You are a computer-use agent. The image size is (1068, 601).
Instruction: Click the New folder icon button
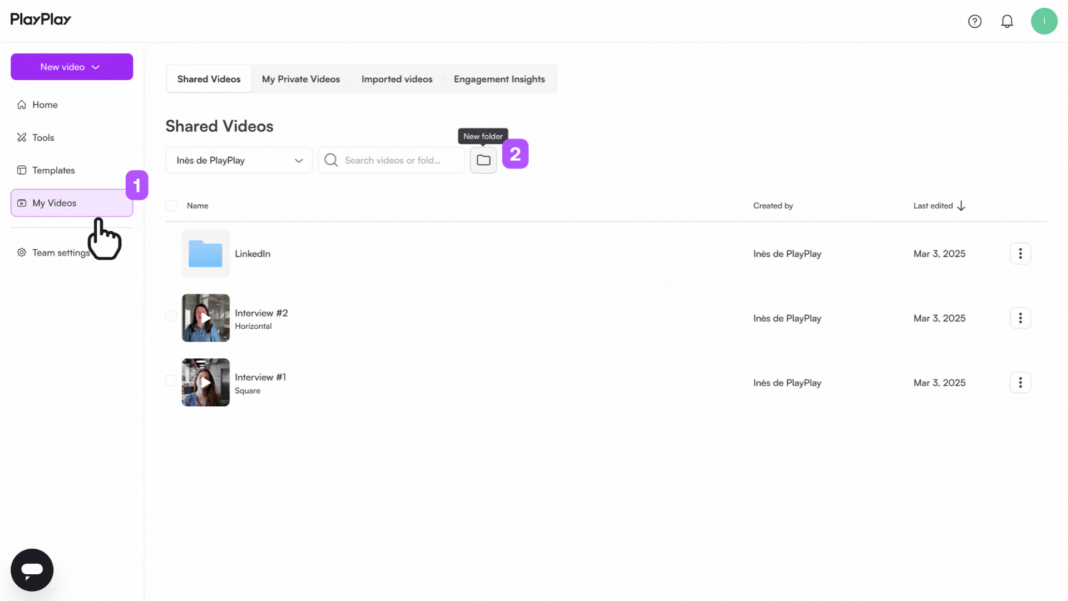483,160
